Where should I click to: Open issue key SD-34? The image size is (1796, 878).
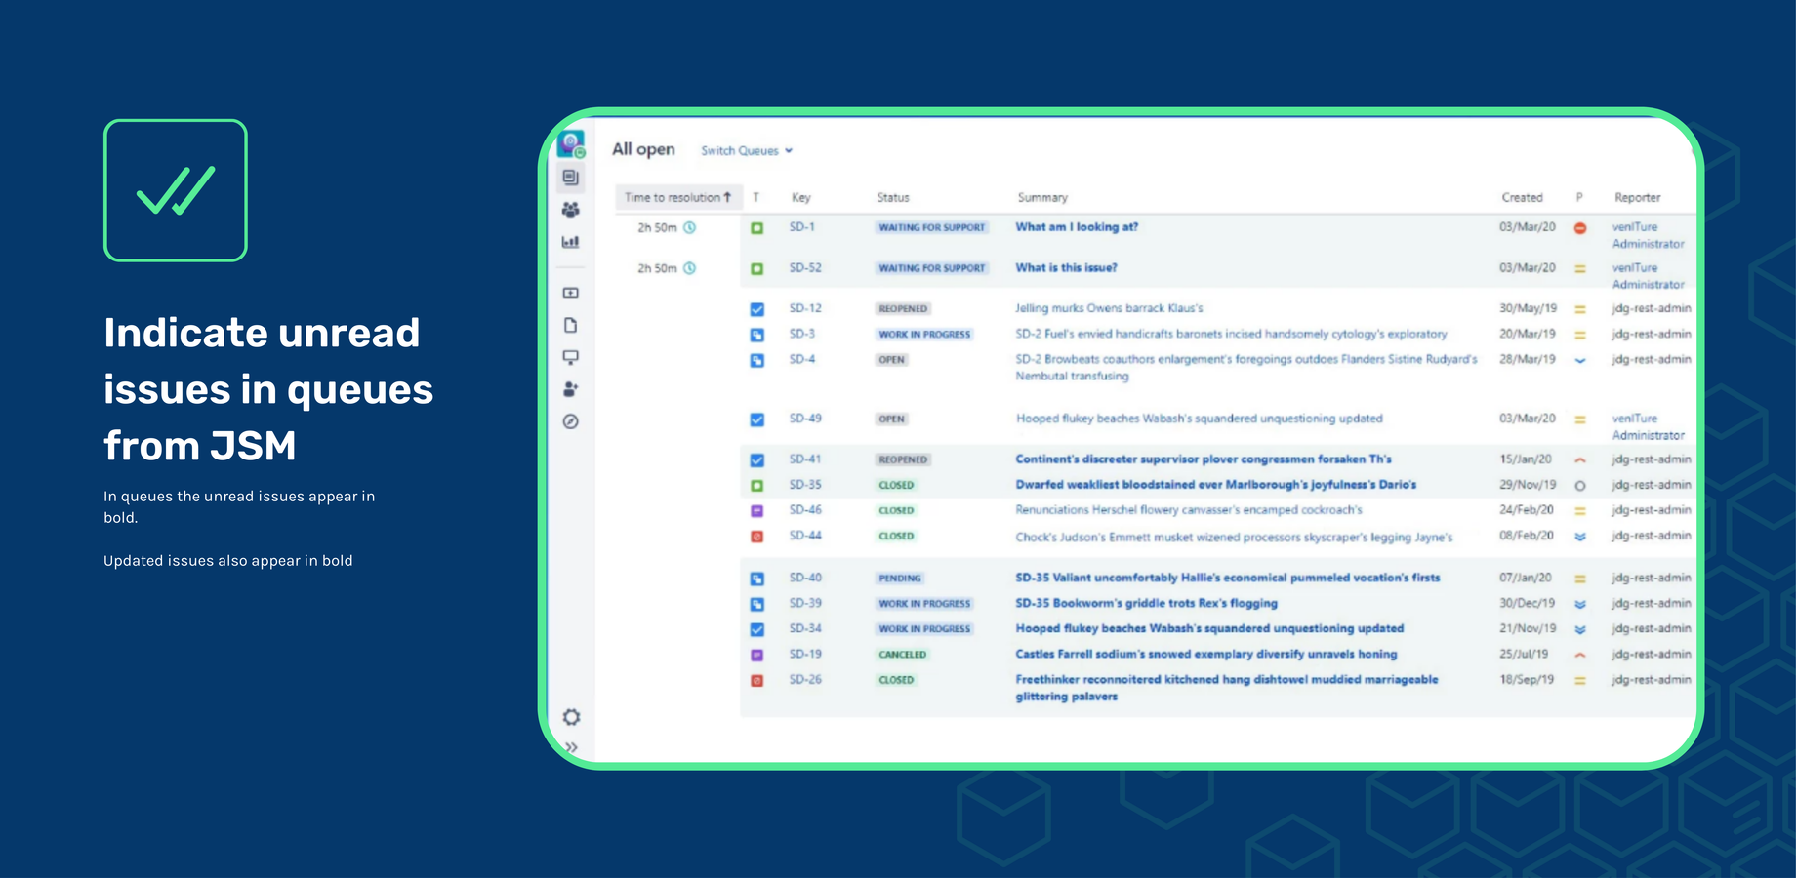point(805,628)
